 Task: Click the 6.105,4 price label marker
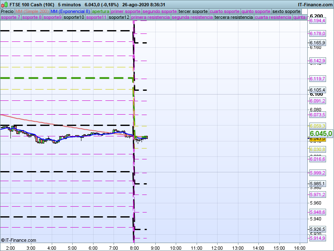pos(317,90)
